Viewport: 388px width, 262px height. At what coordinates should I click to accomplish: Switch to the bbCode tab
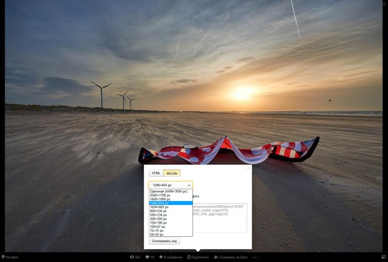click(172, 173)
